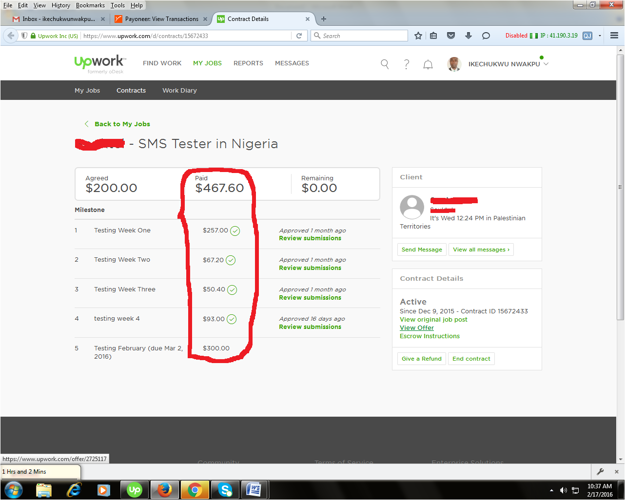Click the volume speaker tray icon
This screenshot has height=500, width=625.
[564, 490]
